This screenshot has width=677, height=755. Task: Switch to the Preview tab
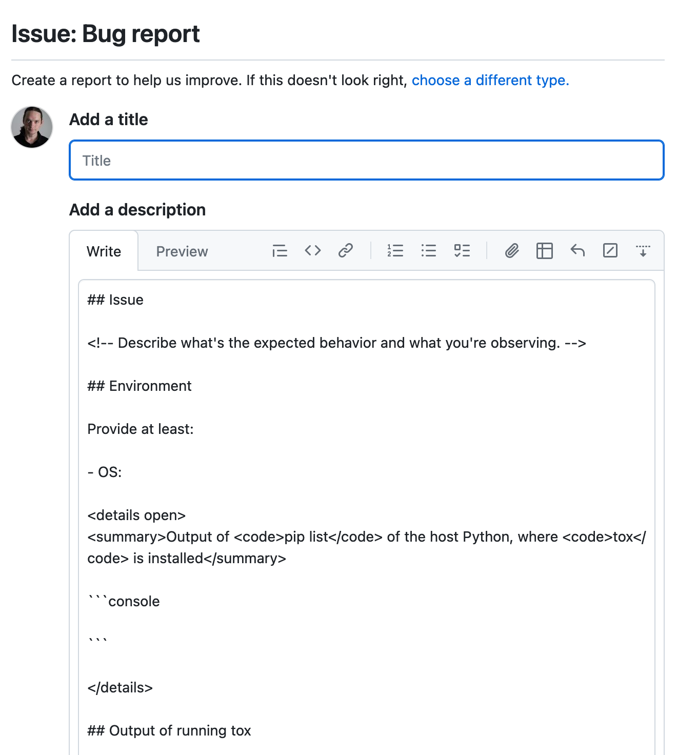point(182,251)
